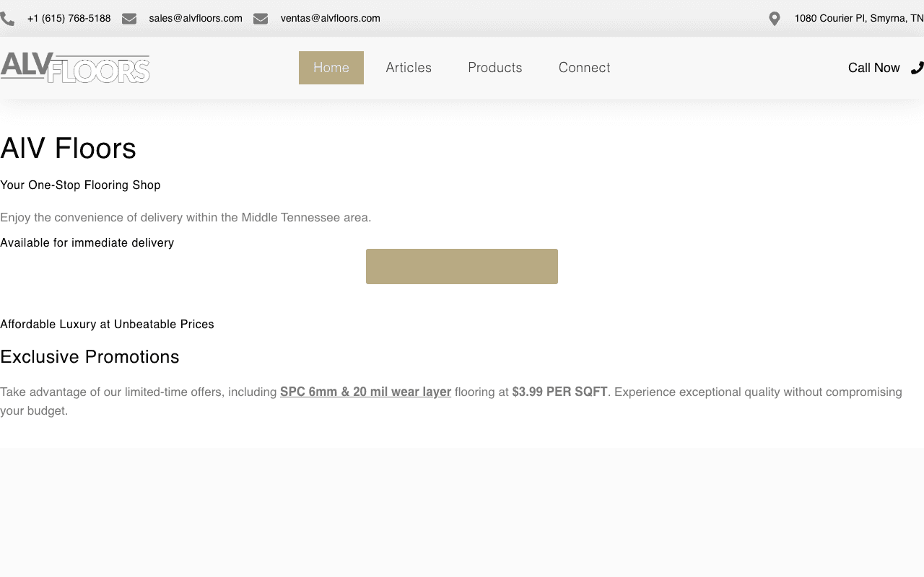Click the map pin location icon

point(775,19)
